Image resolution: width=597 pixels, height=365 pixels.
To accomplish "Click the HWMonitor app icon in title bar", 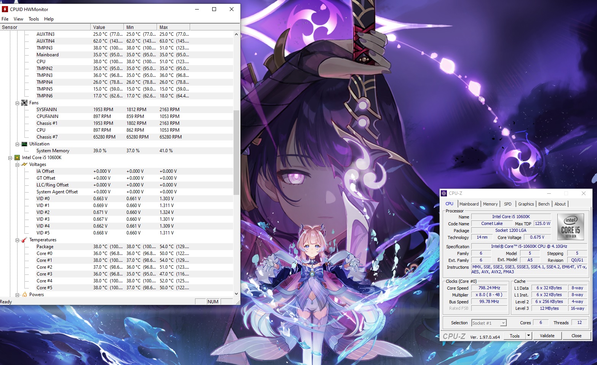I will 5,9.
